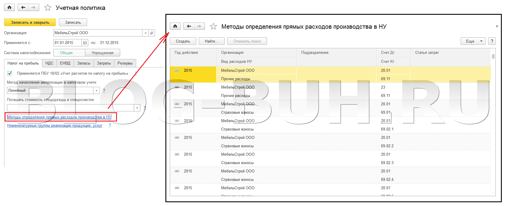Select row with Счет Дт 23
The image size is (505, 206).
pos(383,87)
